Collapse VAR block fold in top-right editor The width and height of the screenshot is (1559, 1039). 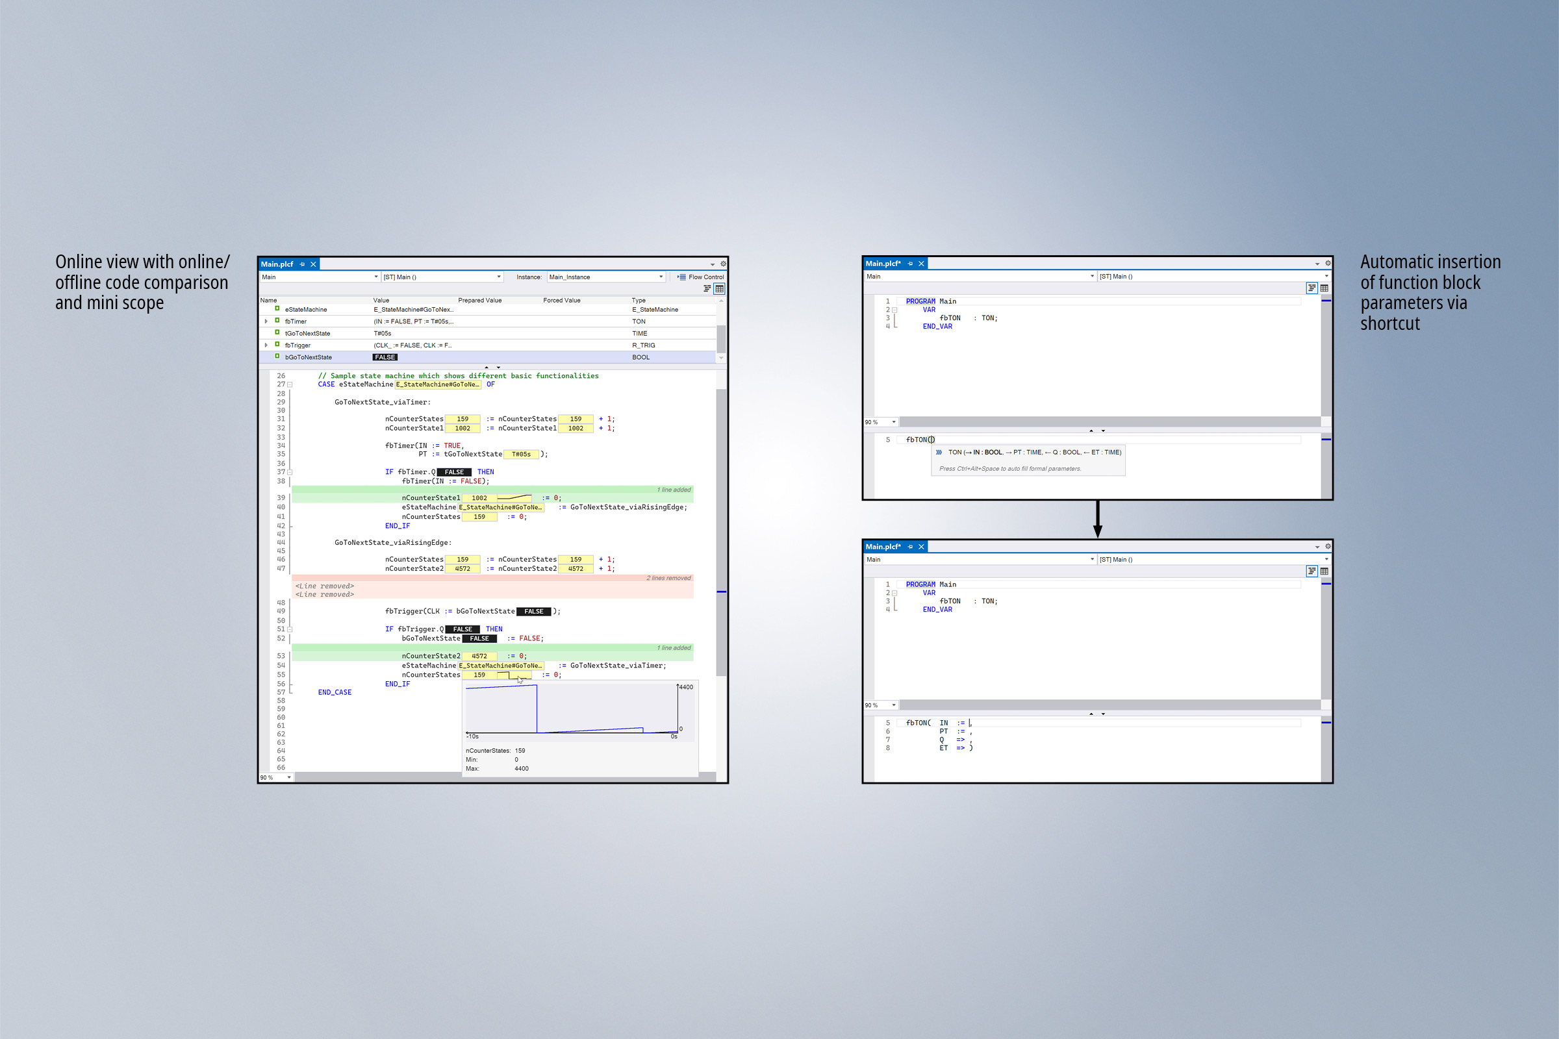pos(894,310)
